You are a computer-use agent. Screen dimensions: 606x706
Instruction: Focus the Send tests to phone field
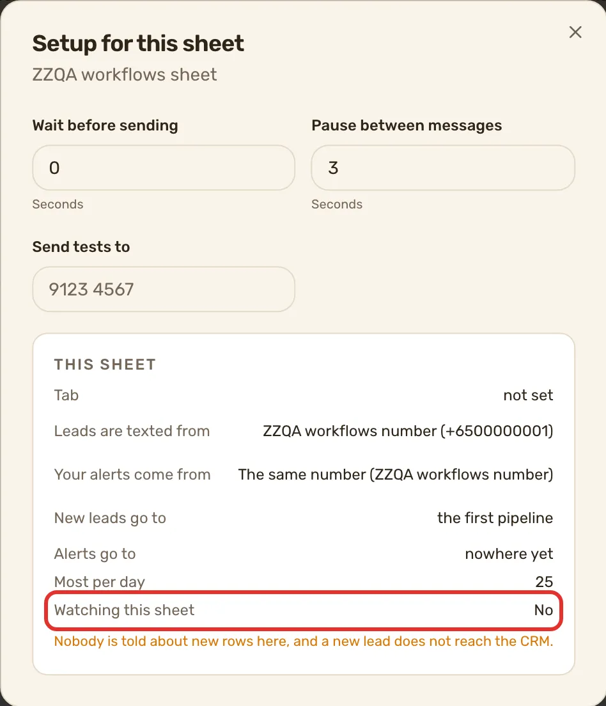coord(164,289)
